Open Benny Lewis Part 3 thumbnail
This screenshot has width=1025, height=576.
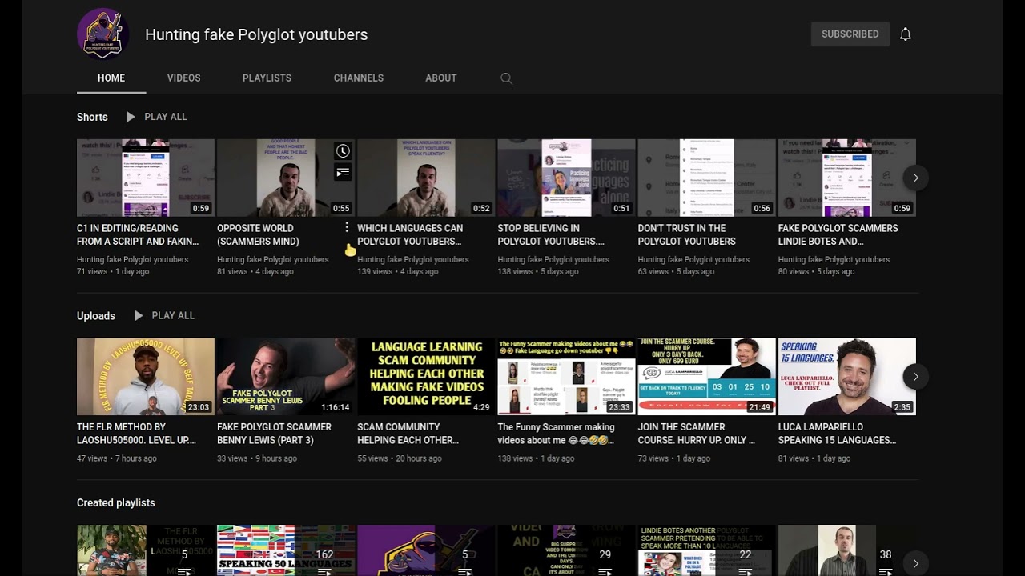tap(286, 376)
